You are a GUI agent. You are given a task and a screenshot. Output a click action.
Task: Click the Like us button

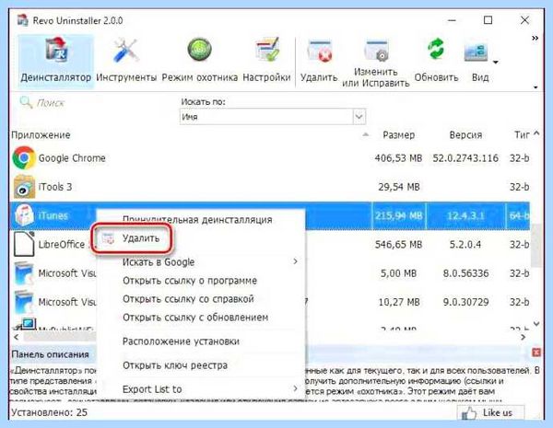pos(490,412)
